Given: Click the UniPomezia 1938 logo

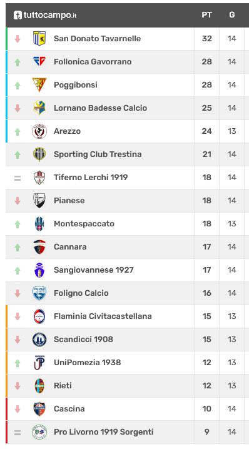Looking at the screenshot, I should (39, 363).
